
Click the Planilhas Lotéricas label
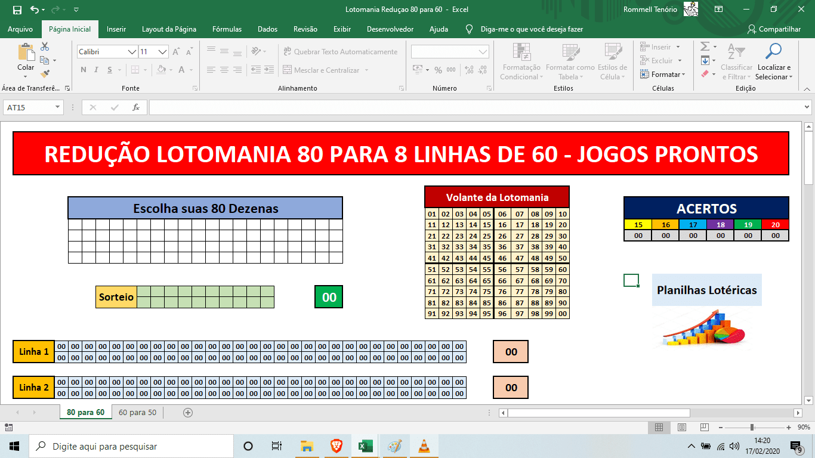(706, 290)
